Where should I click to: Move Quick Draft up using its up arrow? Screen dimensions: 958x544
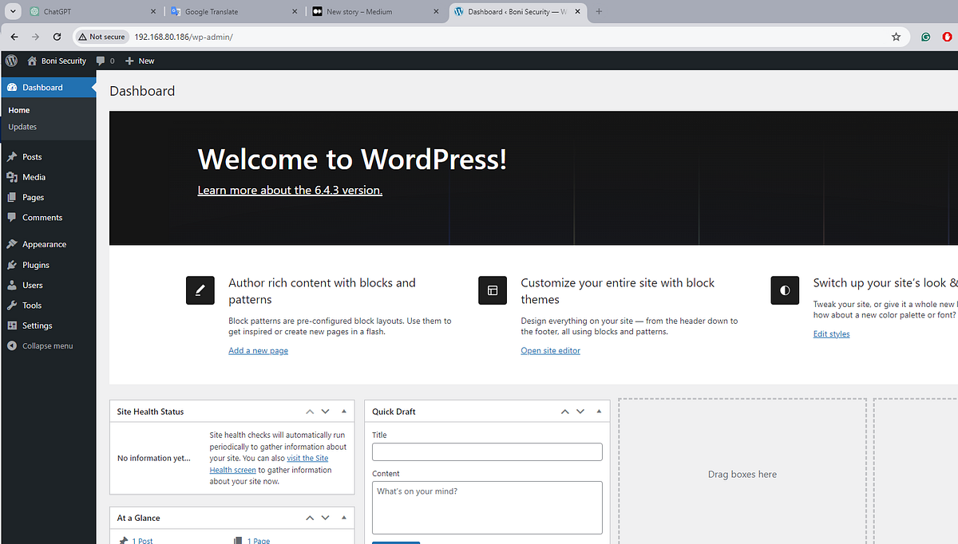[x=564, y=411]
